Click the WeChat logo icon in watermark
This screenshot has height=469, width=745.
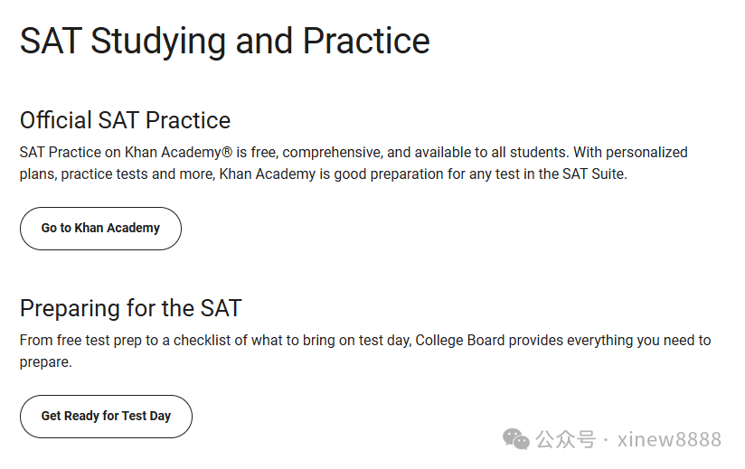pos(517,439)
